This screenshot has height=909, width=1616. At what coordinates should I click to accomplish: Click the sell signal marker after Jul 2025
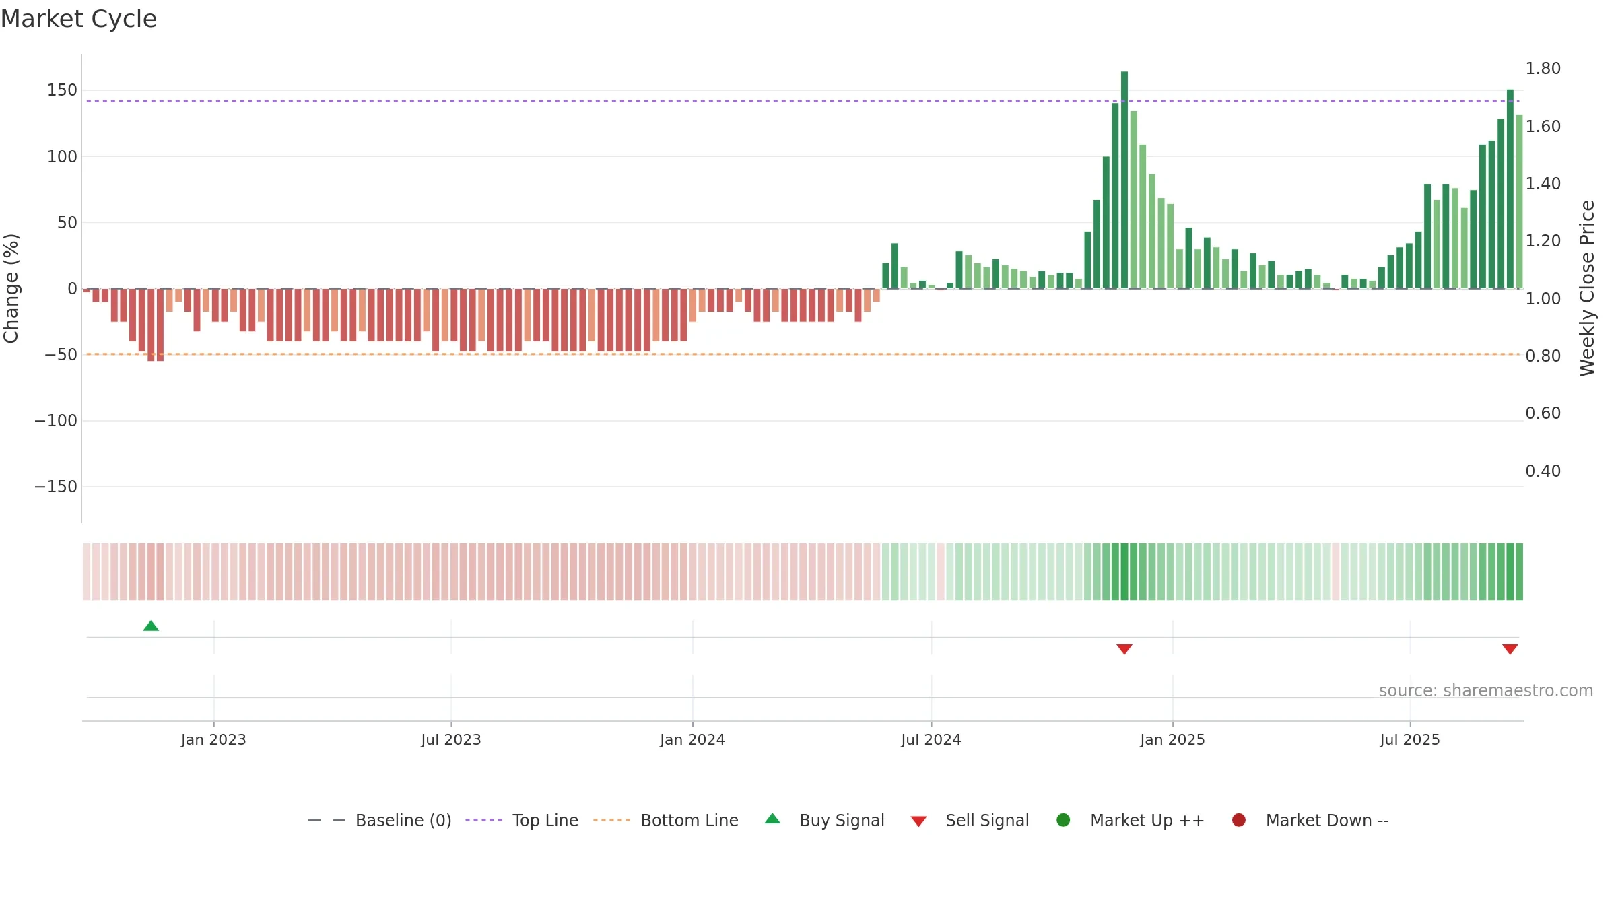[x=1510, y=649]
